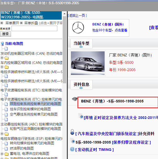This screenshot has width=158, height=159.
Task: Open 奔驰 正时设定及保养方法大全 link
Action: [121, 118]
